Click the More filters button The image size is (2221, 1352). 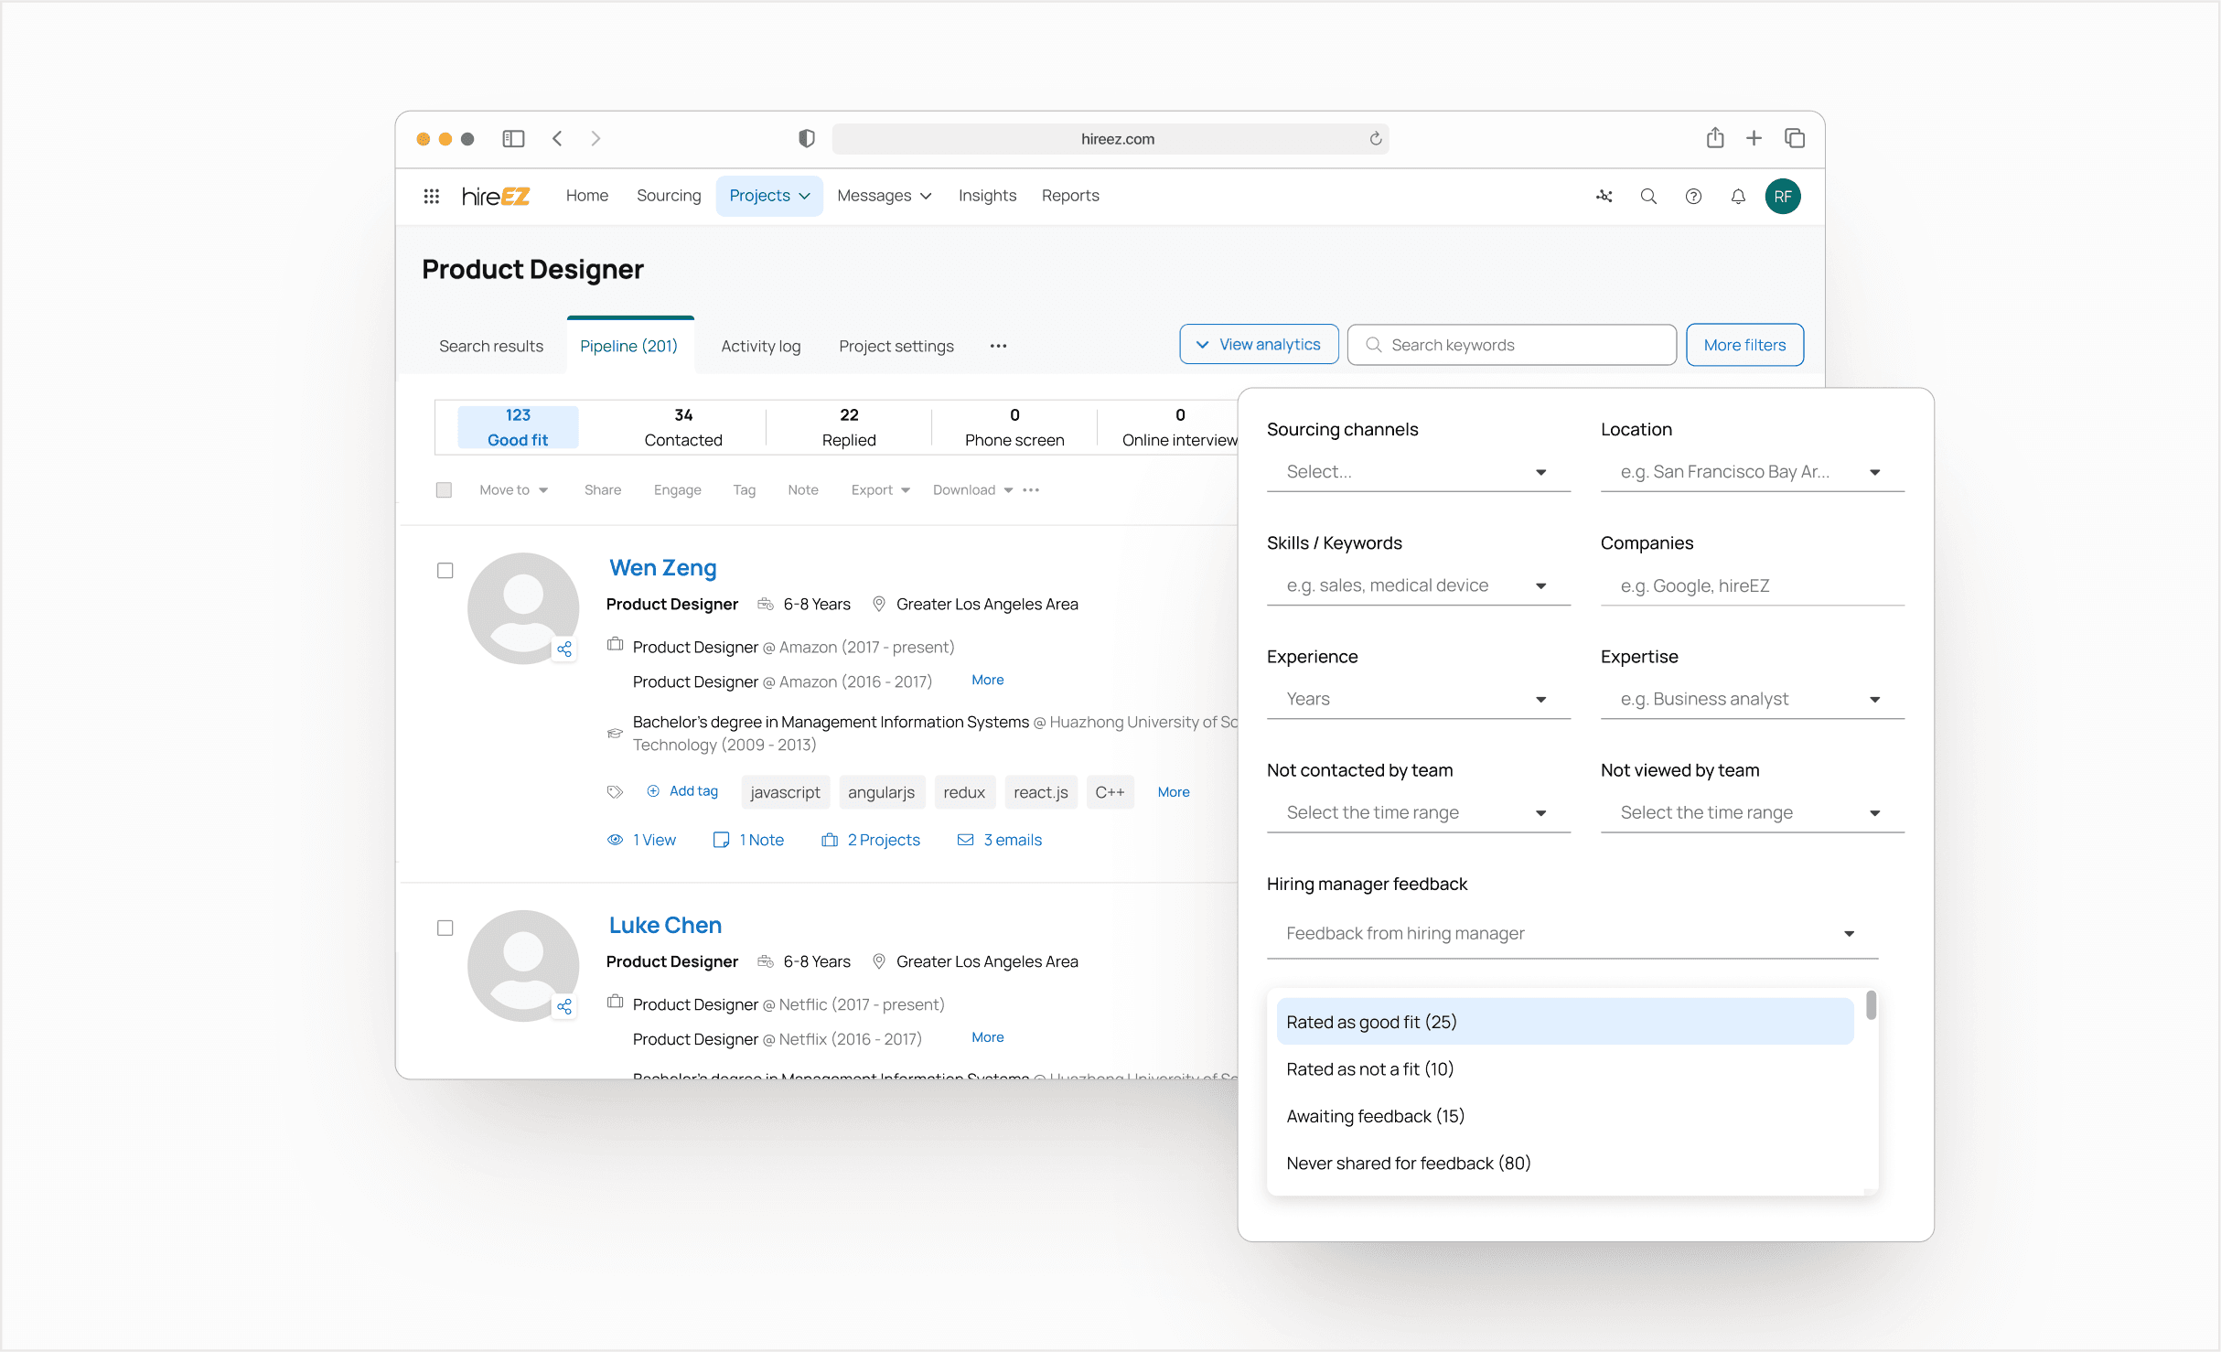1744,345
